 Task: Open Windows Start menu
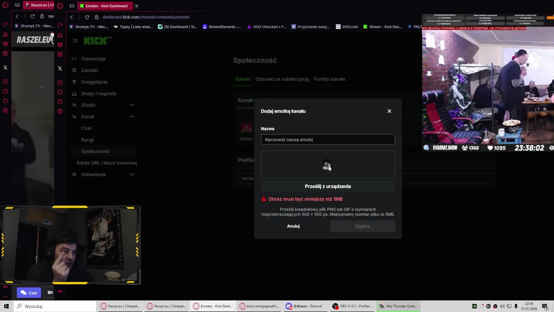click(x=6, y=306)
